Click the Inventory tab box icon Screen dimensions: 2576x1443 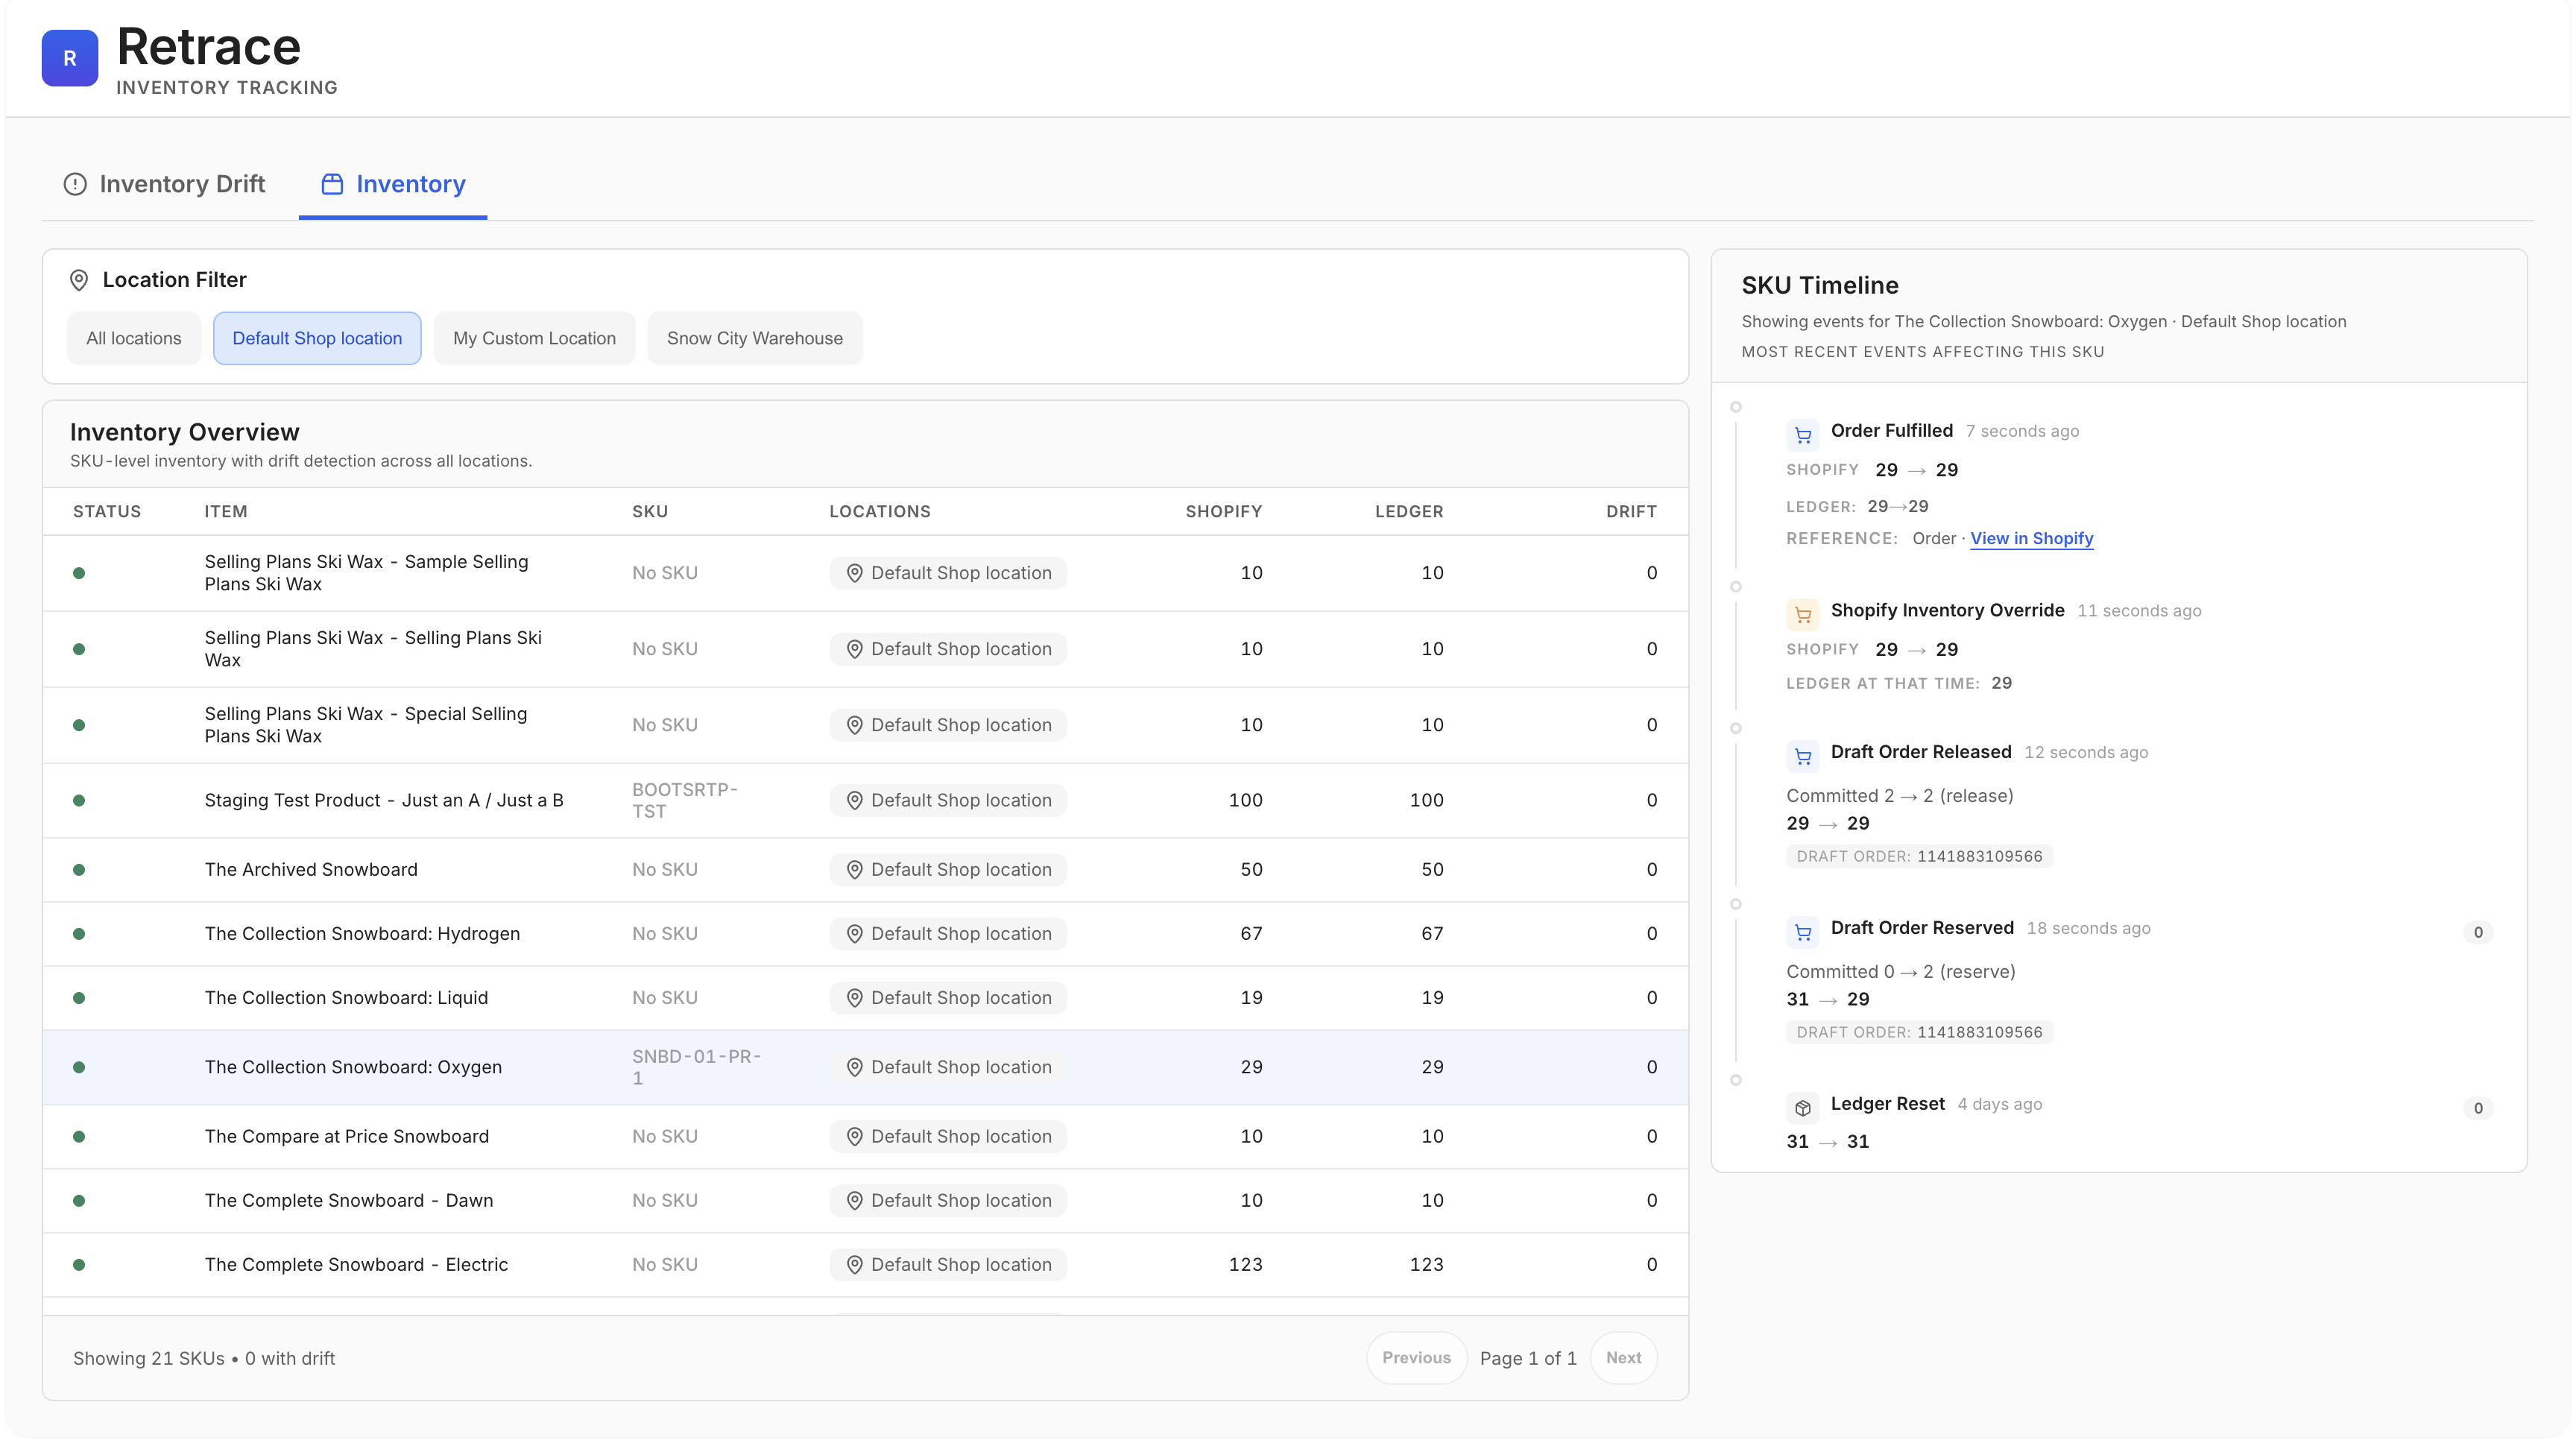pos(332,184)
